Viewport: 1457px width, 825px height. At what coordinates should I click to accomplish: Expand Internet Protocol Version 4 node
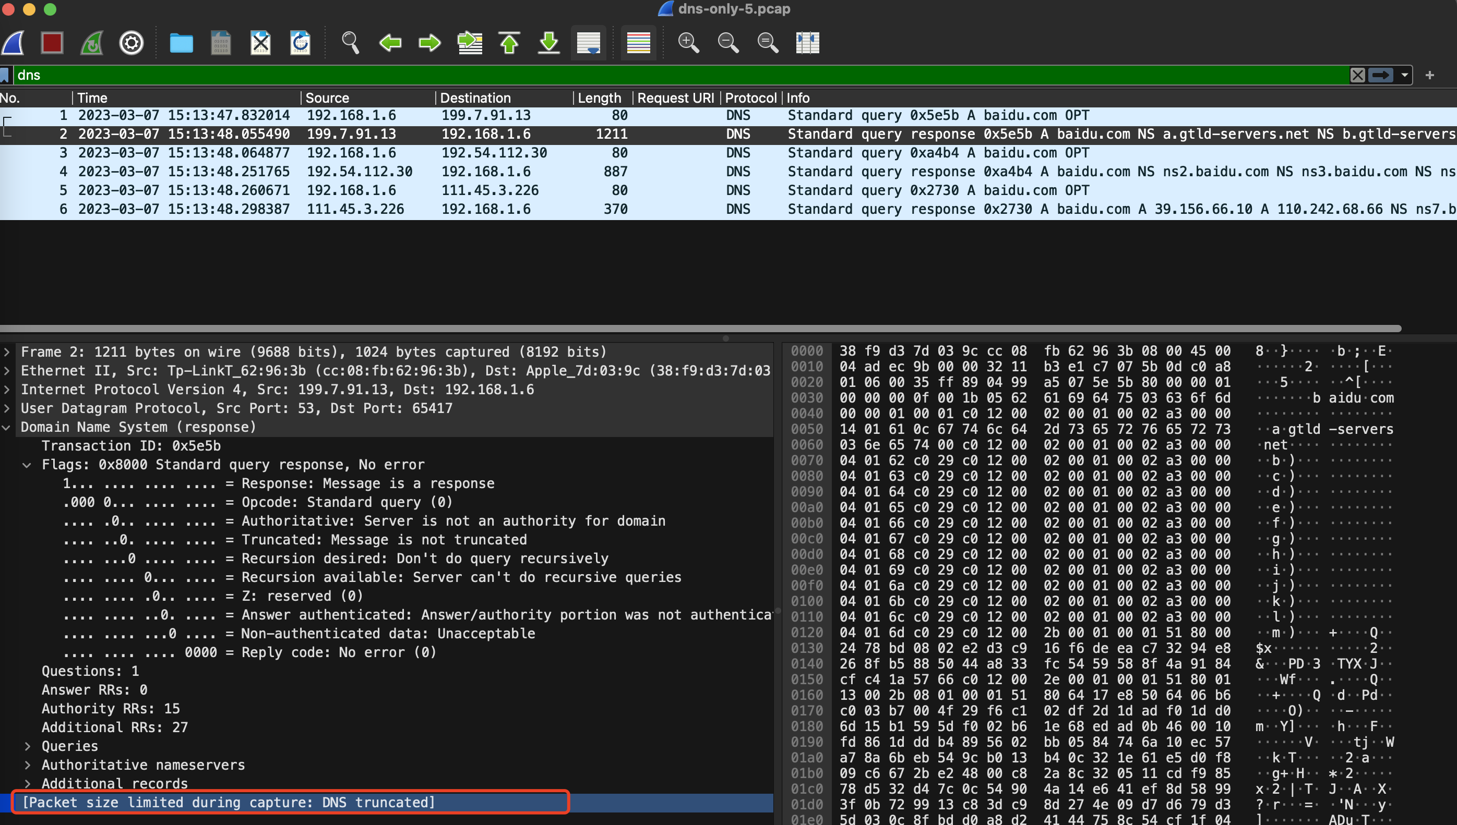click(6, 389)
